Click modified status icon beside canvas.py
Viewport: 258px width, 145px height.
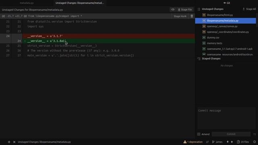click(x=204, y=26)
